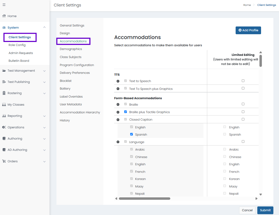279x215 pixels.
Task: Click the scroll right arrow of table
Action: click(257, 198)
